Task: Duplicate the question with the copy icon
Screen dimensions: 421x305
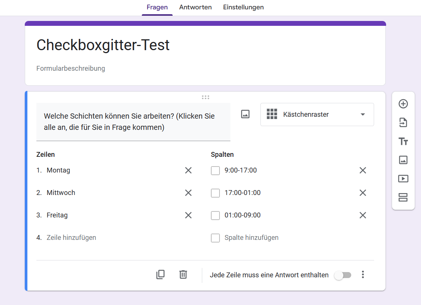Action: click(160, 275)
